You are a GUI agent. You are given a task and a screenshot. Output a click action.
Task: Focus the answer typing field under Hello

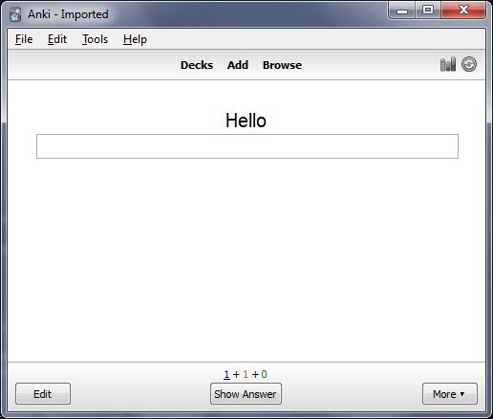(x=247, y=146)
